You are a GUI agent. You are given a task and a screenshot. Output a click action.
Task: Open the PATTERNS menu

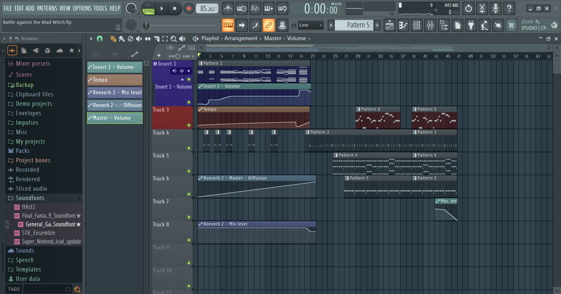[x=47, y=8]
